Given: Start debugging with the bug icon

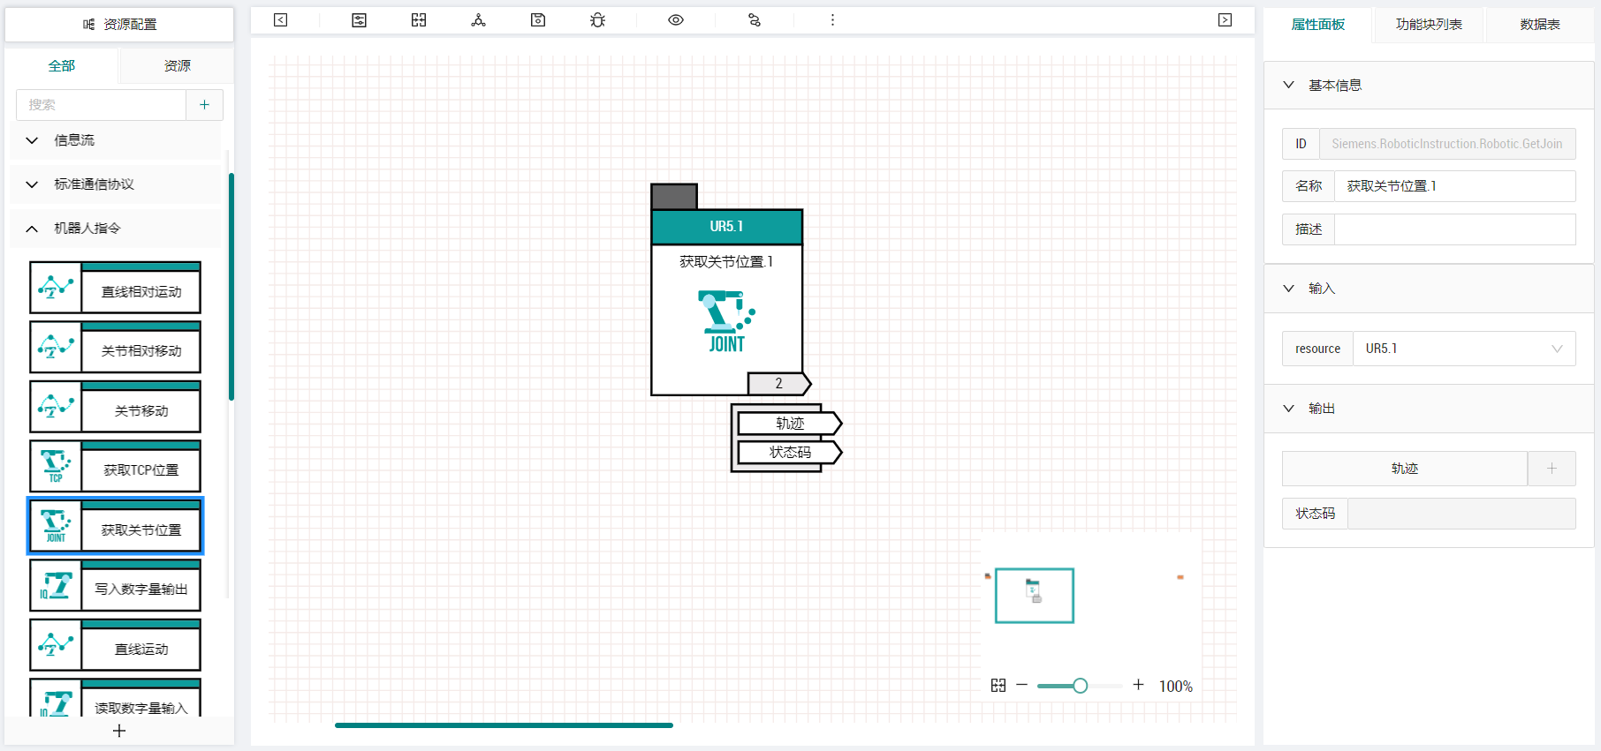Looking at the screenshot, I should point(598,20).
